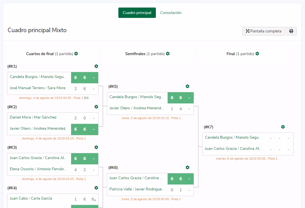Screen dimensions: 305x208
Task: Open Daniel Mora / Mar Sánchez pair link
Action: [x=33, y=117]
